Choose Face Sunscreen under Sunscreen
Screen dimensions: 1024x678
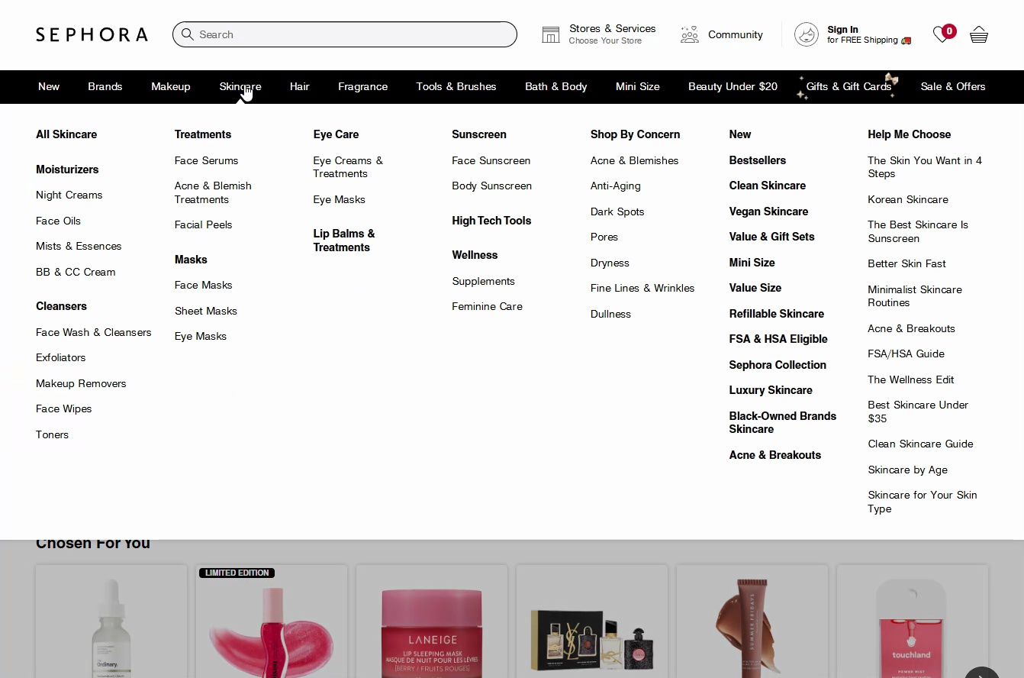point(491,160)
